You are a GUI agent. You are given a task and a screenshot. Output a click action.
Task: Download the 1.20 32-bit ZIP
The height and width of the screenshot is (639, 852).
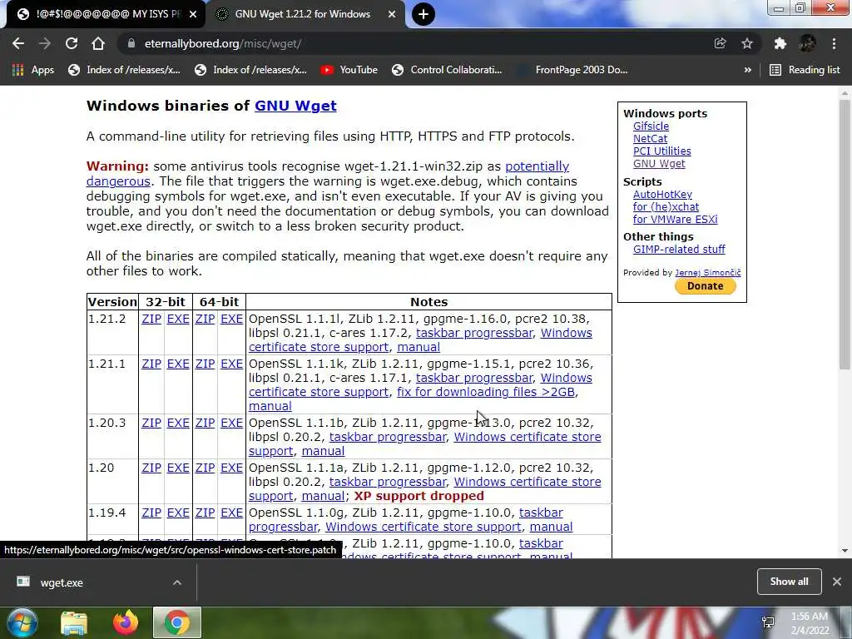151,468
